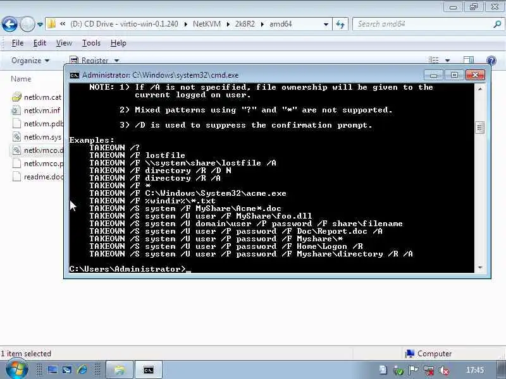Open the Organize dropdown
This screenshot has height=379, width=506.
coord(30,61)
